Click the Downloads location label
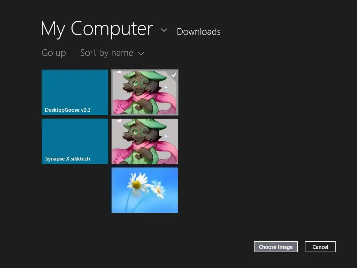 tap(198, 32)
